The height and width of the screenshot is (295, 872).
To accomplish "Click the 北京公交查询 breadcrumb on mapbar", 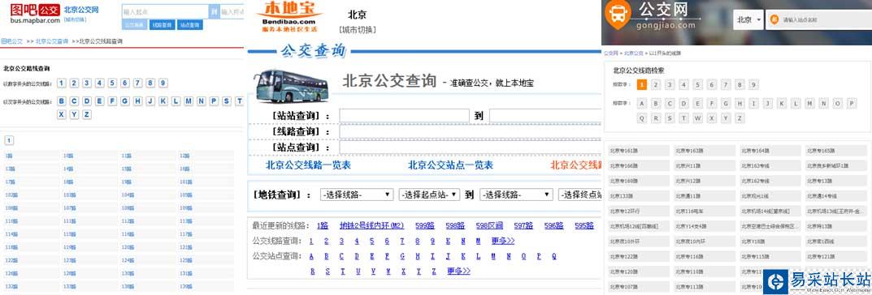I will (52, 41).
